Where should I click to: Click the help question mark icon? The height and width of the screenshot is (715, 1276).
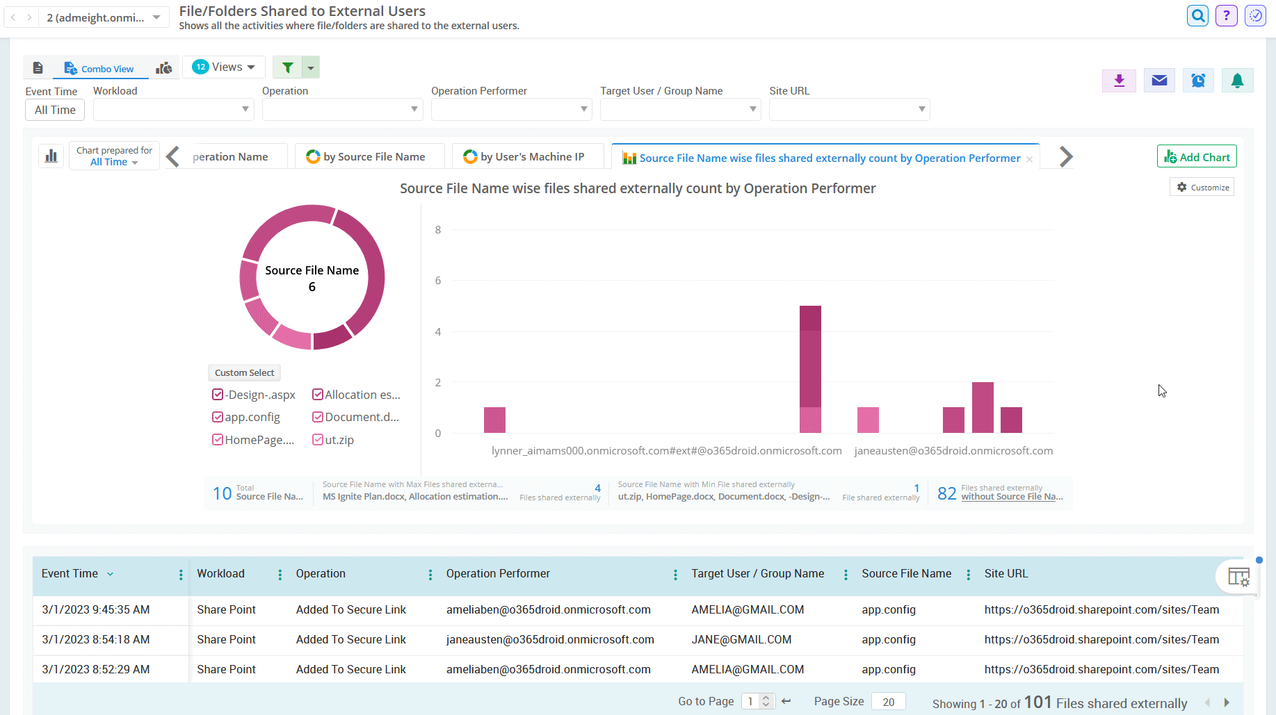pyautogui.click(x=1226, y=15)
